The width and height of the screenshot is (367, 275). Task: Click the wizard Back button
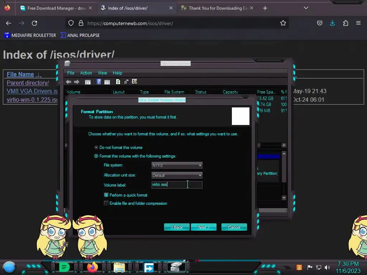click(177, 227)
